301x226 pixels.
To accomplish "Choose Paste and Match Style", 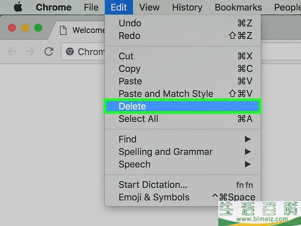I will tap(183, 94).
